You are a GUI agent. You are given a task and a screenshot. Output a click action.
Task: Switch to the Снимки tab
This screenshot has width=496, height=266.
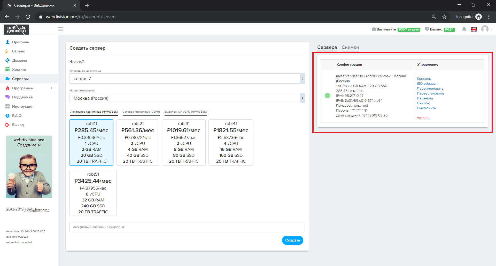[x=350, y=47]
